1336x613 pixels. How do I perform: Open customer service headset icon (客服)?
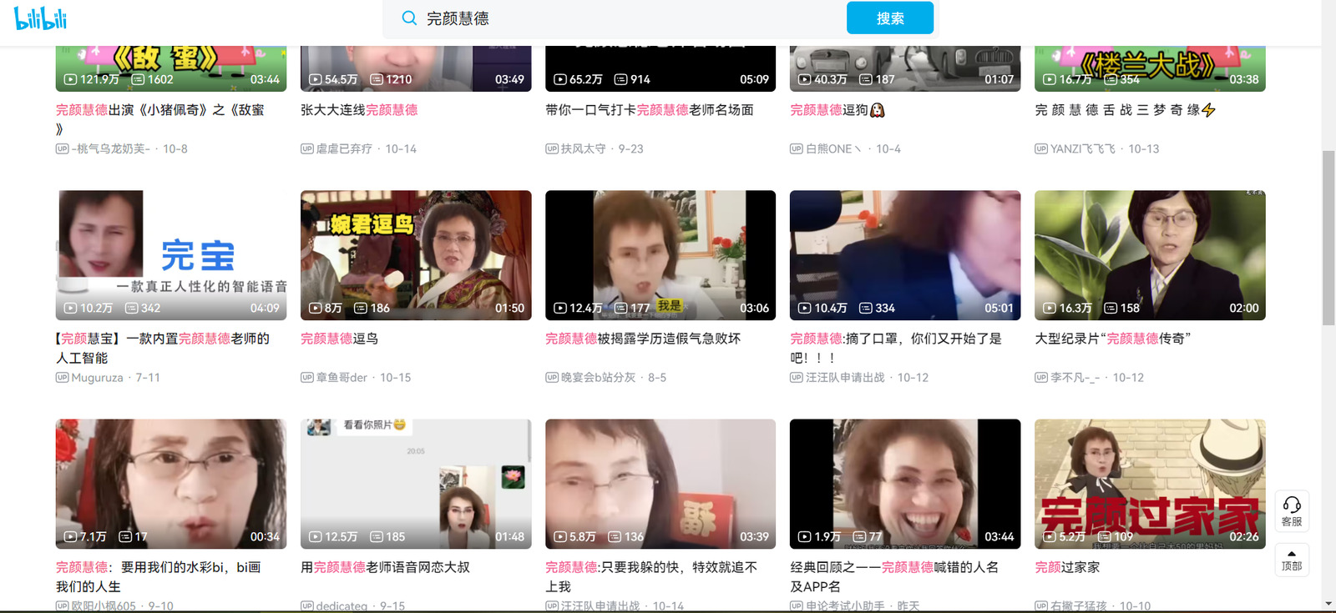pyautogui.click(x=1292, y=510)
